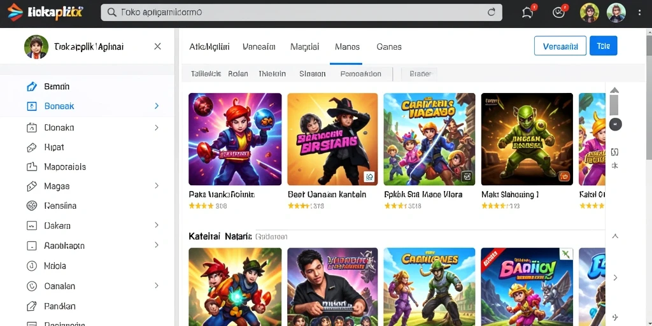The image size is (652, 326).
Task: Click the search input field
Action: [x=301, y=13]
